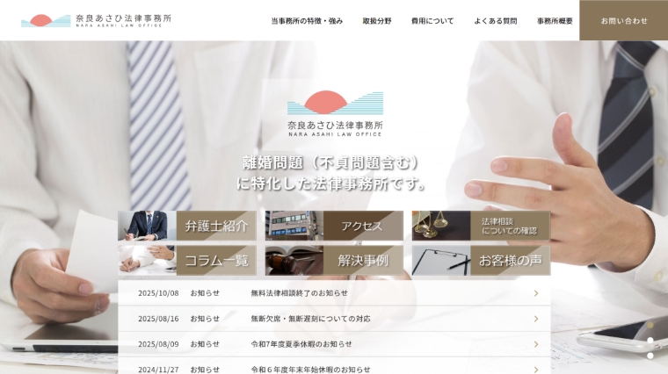The image size is (668, 374).
Task: Open よくある質問 menu item
Action: 495,21
